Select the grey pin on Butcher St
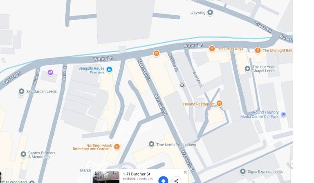 182,85
